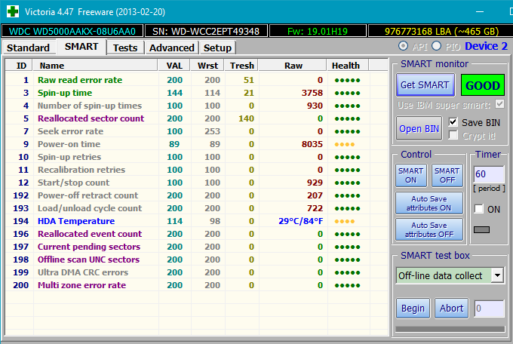This screenshot has width=513, height=344.
Task: Open the Tests tab
Action: point(125,48)
